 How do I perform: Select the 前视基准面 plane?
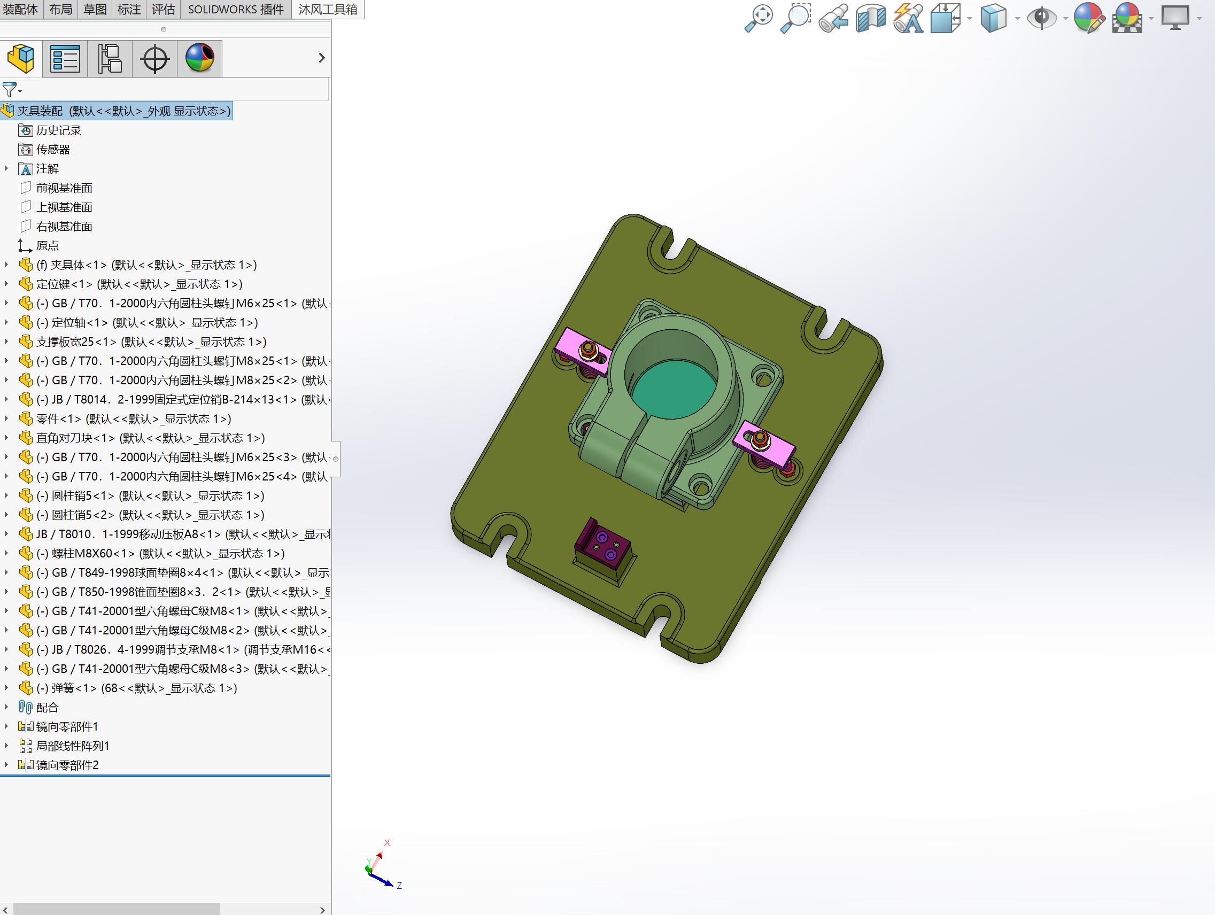tap(56, 188)
